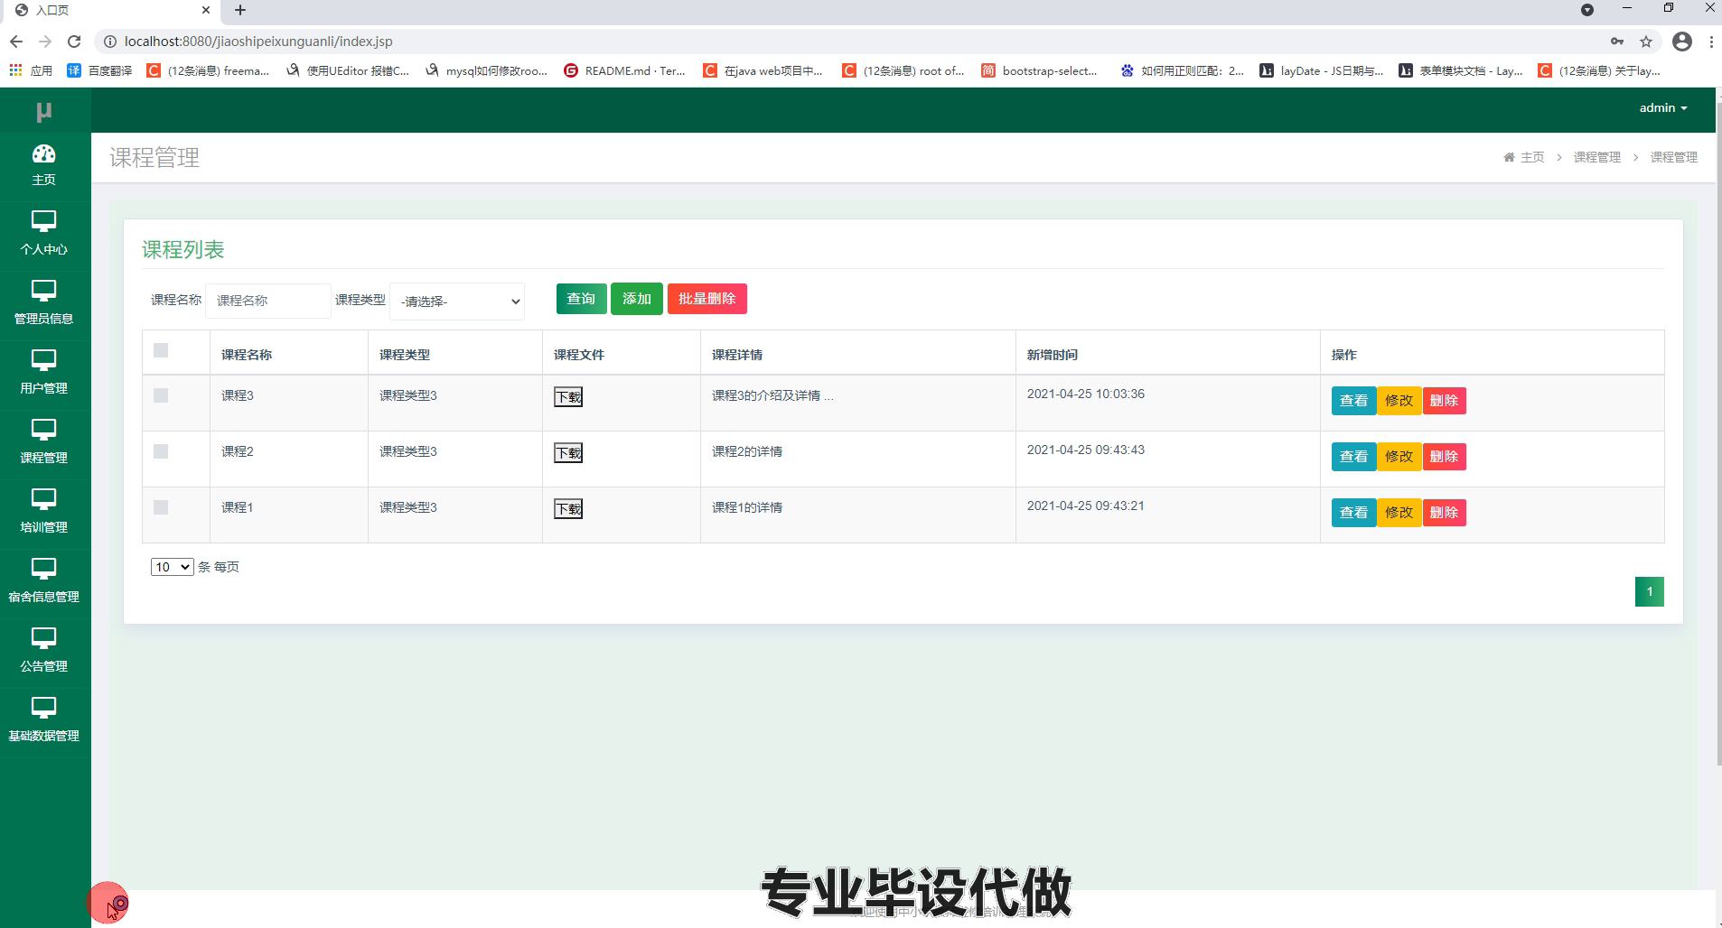Go to page 1 in pagination
The width and height of the screenshot is (1722, 928).
pyautogui.click(x=1649, y=592)
